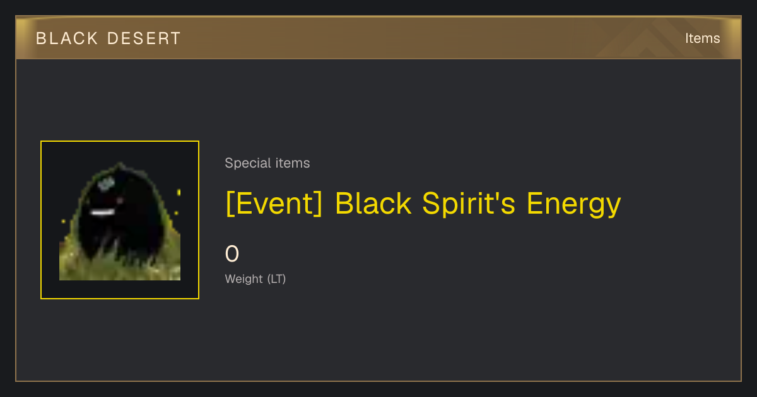This screenshot has width=757, height=397.
Task: Click the teal mark on Black Spirit's head
Action: click(105, 184)
